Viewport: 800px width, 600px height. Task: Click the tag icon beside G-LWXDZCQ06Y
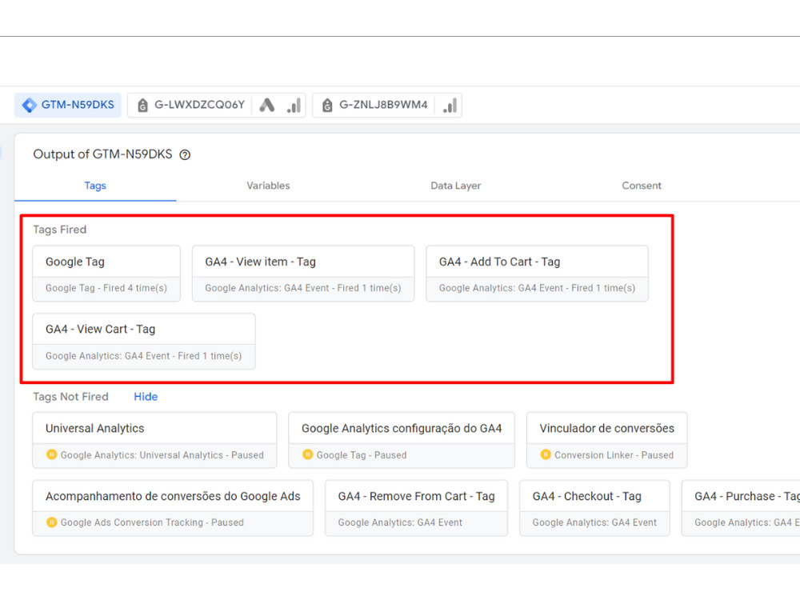coord(143,105)
